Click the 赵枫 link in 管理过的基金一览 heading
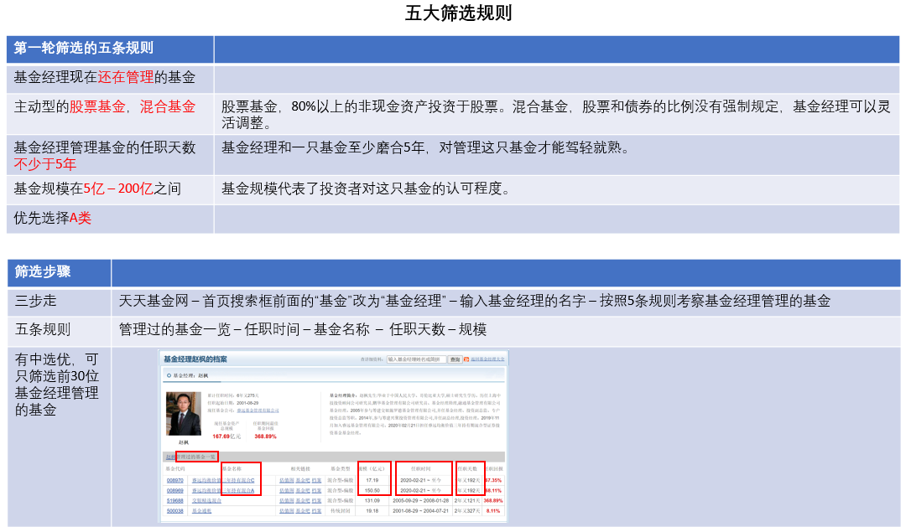The height and width of the screenshot is (532, 911). pyautogui.click(x=170, y=457)
